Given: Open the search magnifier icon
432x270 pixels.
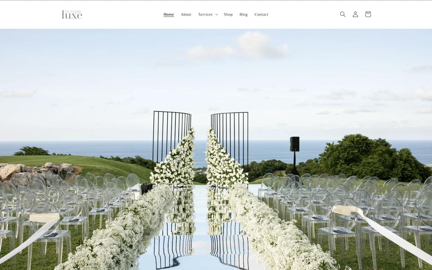Looking at the screenshot, I should point(343,14).
